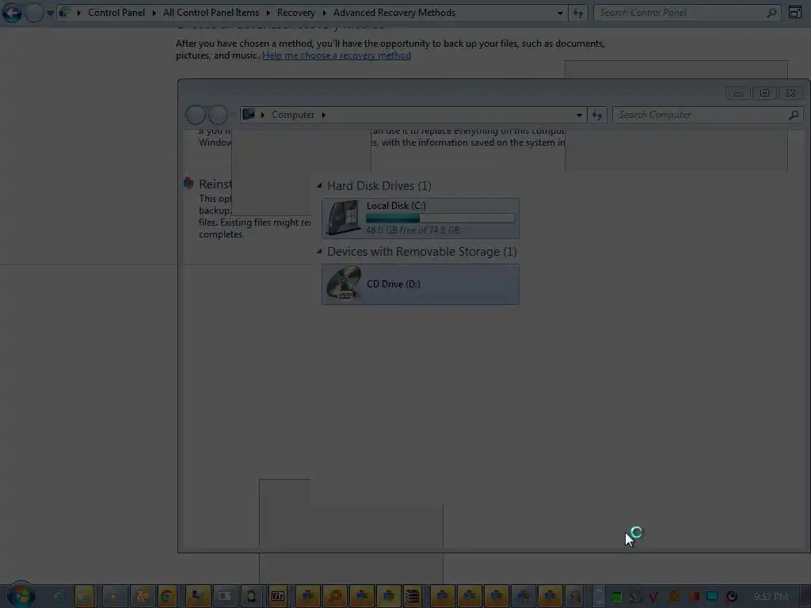This screenshot has width=811, height=608.
Task: Click Control Panel address bar icon
Action: point(65,12)
